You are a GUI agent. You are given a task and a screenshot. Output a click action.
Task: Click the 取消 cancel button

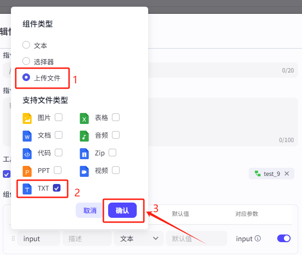tap(90, 210)
